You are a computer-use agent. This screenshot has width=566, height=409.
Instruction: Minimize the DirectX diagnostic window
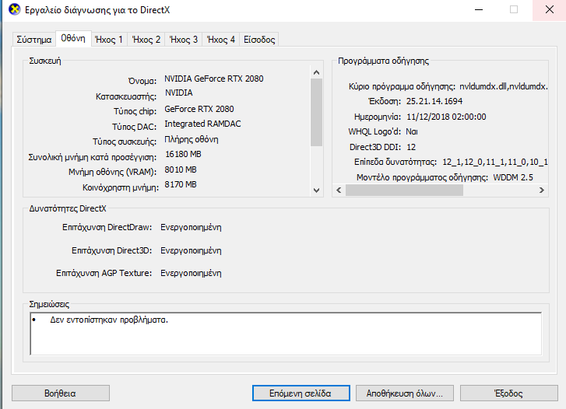click(479, 10)
